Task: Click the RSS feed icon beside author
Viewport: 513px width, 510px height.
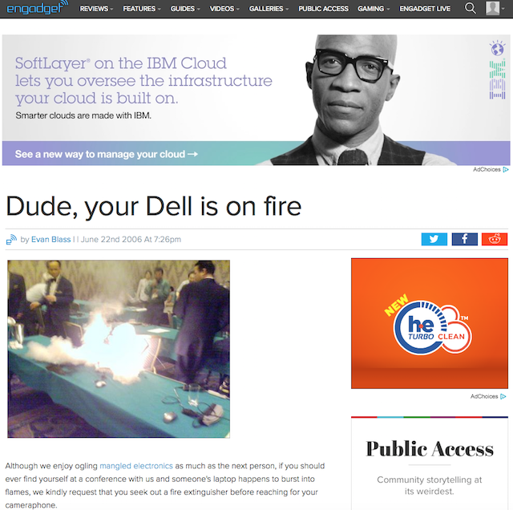Action: [11, 240]
